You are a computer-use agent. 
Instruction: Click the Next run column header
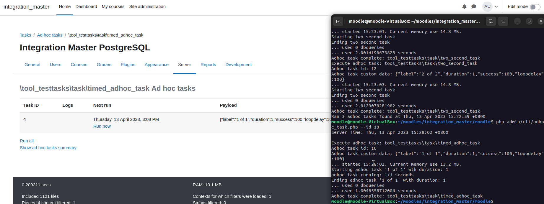click(102, 105)
